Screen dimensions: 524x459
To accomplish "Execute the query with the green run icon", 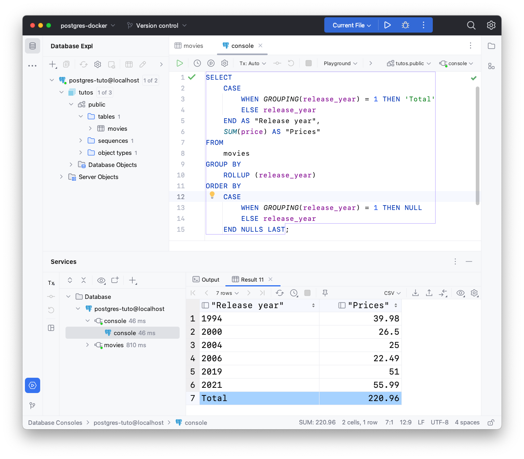I will [180, 63].
